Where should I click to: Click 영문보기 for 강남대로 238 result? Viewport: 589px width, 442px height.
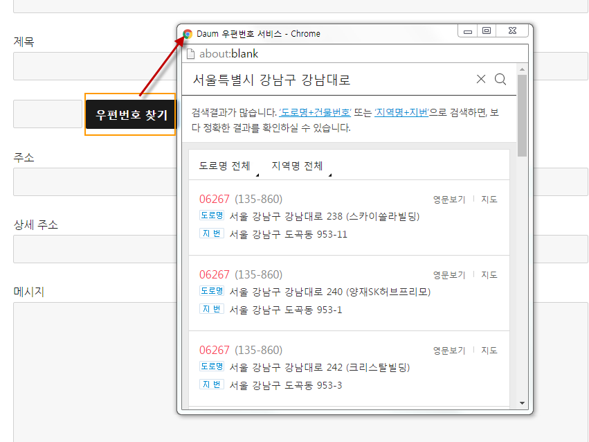pos(449,200)
